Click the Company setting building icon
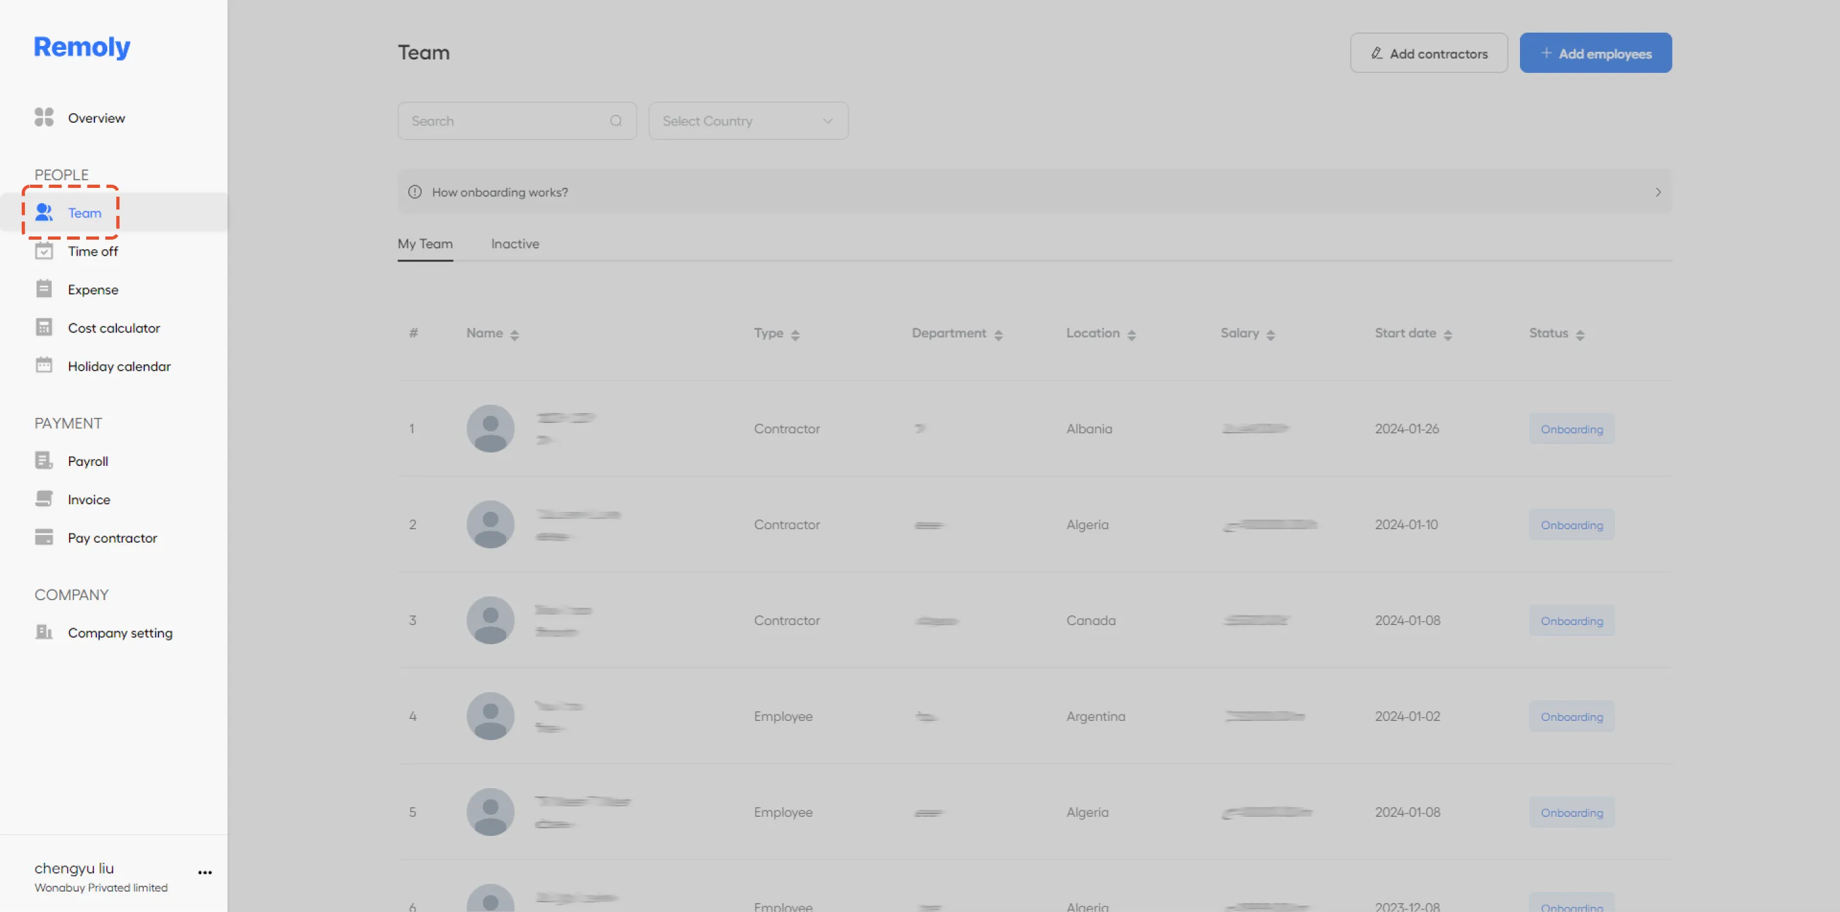The height and width of the screenshot is (912, 1840). 44,632
